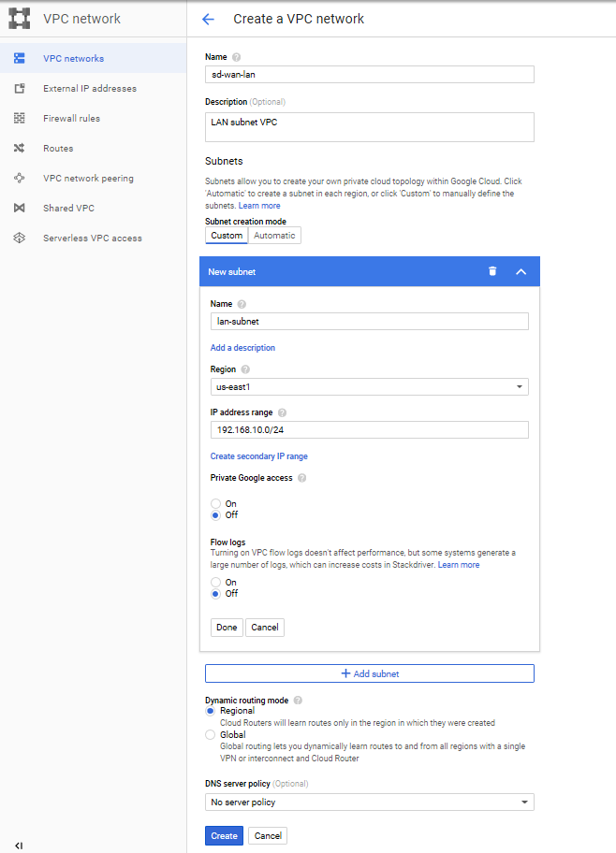Click the Create button
This screenshot has height=853, width=616.
(x=224, y=835)
